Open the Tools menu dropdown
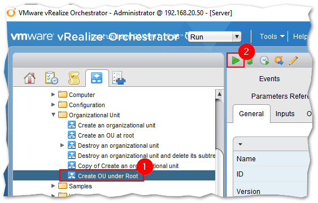Screen dimensions: 318x203 pyautogui.click(x=272, y=37)
